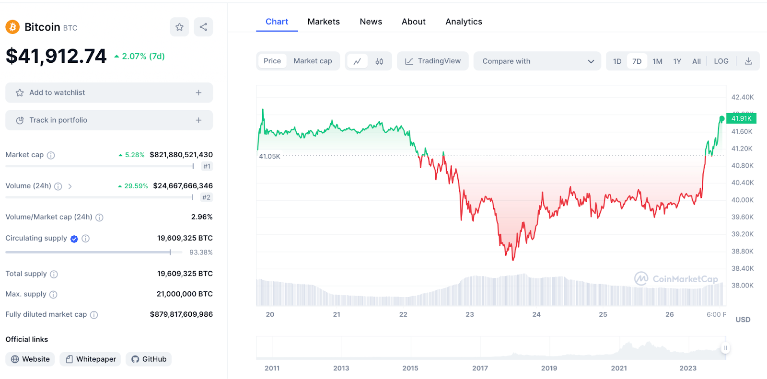Open TradingView chart mode

coord(432,61)
